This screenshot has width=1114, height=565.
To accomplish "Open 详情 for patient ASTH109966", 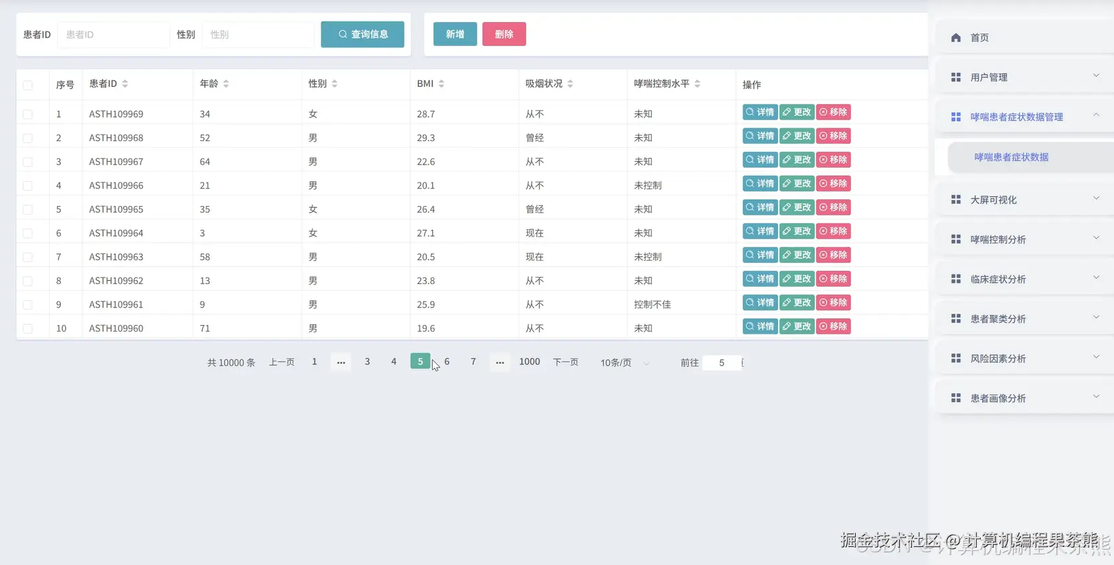I will click(x=760, y=183).
